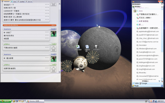Select contact missuriae207@livemail.tw
The height and width of the screenshot is (103, 165).
tap(147, 76)
